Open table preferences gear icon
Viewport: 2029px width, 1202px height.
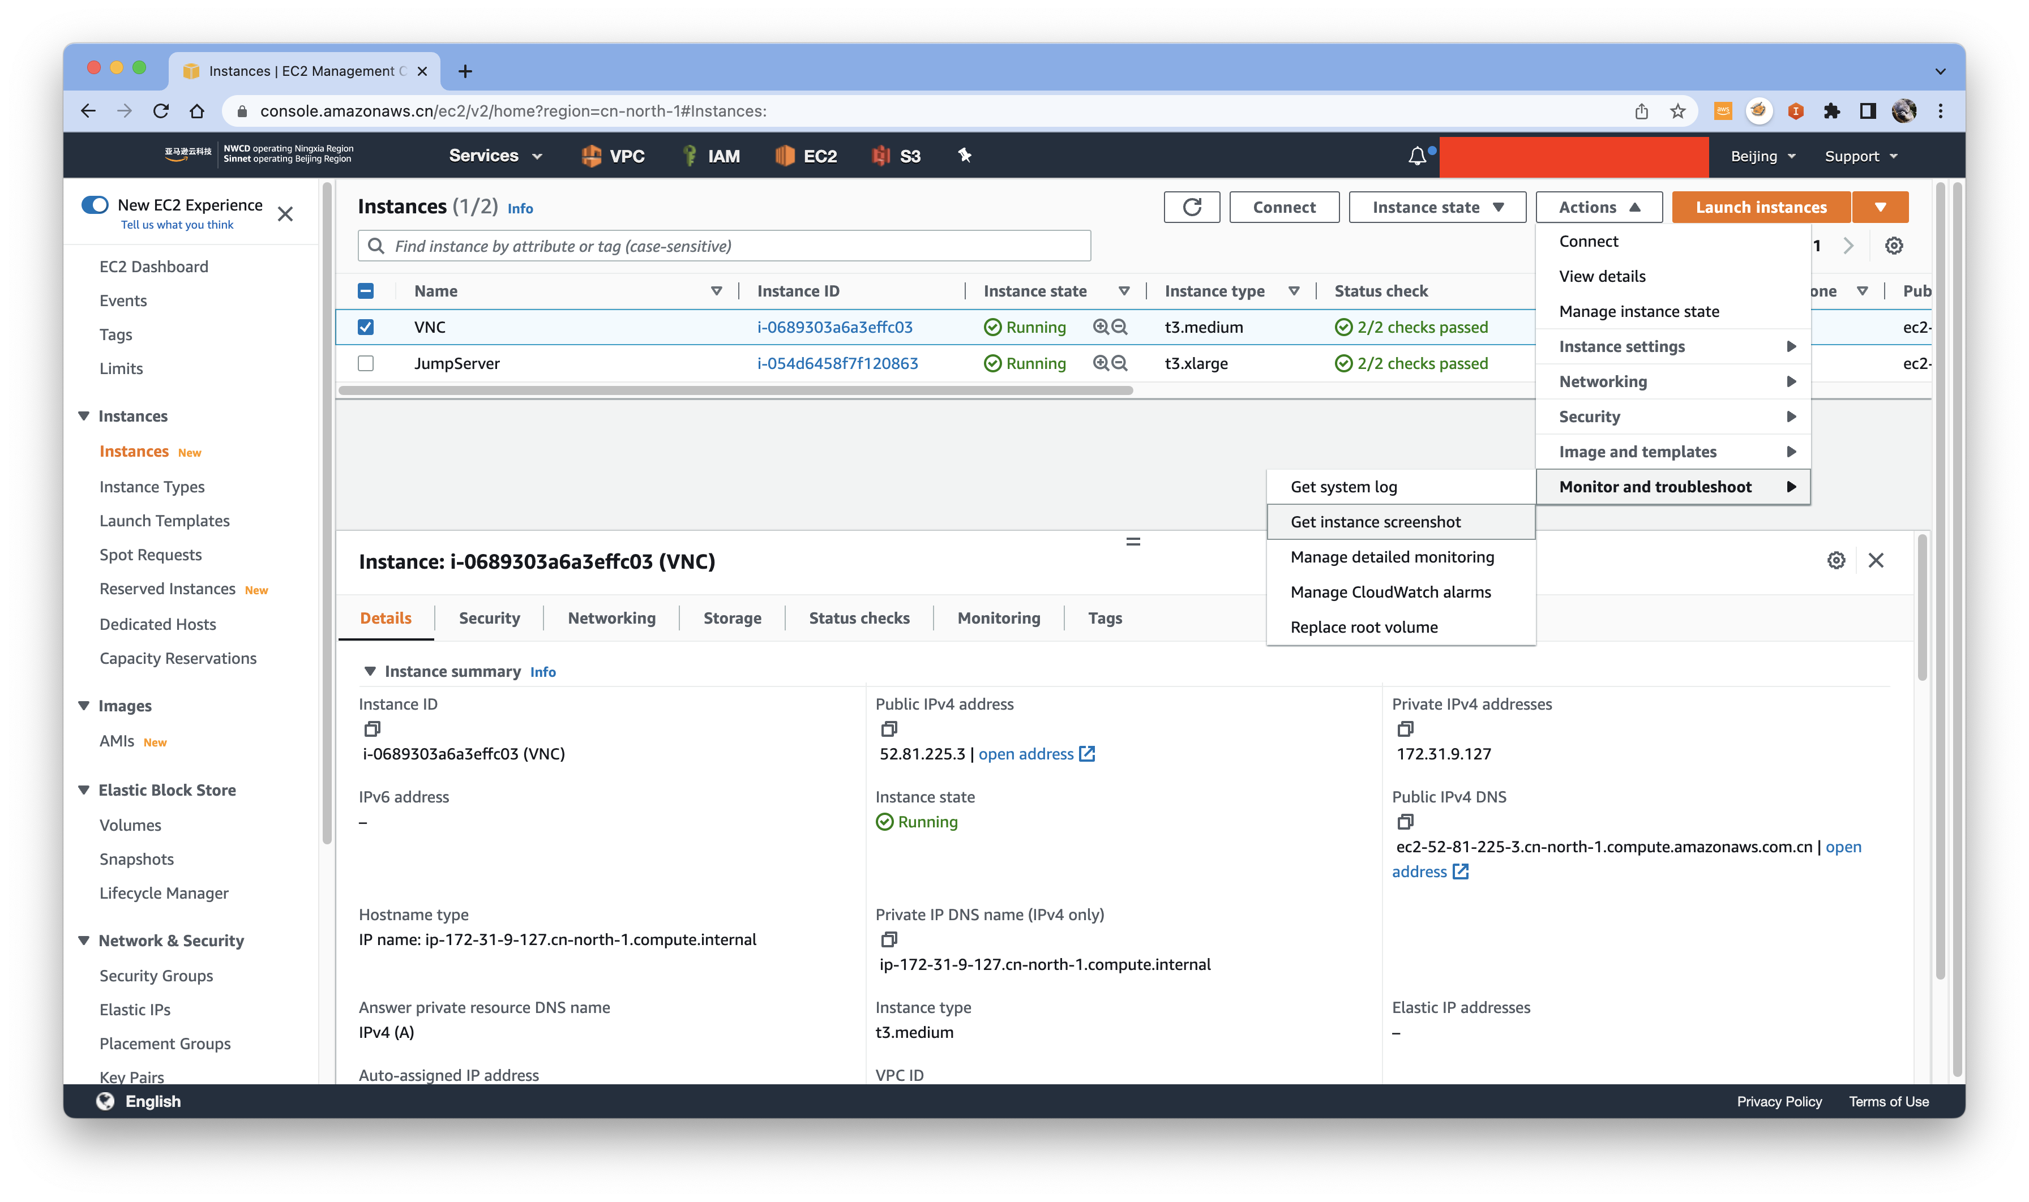(1894, 246)
